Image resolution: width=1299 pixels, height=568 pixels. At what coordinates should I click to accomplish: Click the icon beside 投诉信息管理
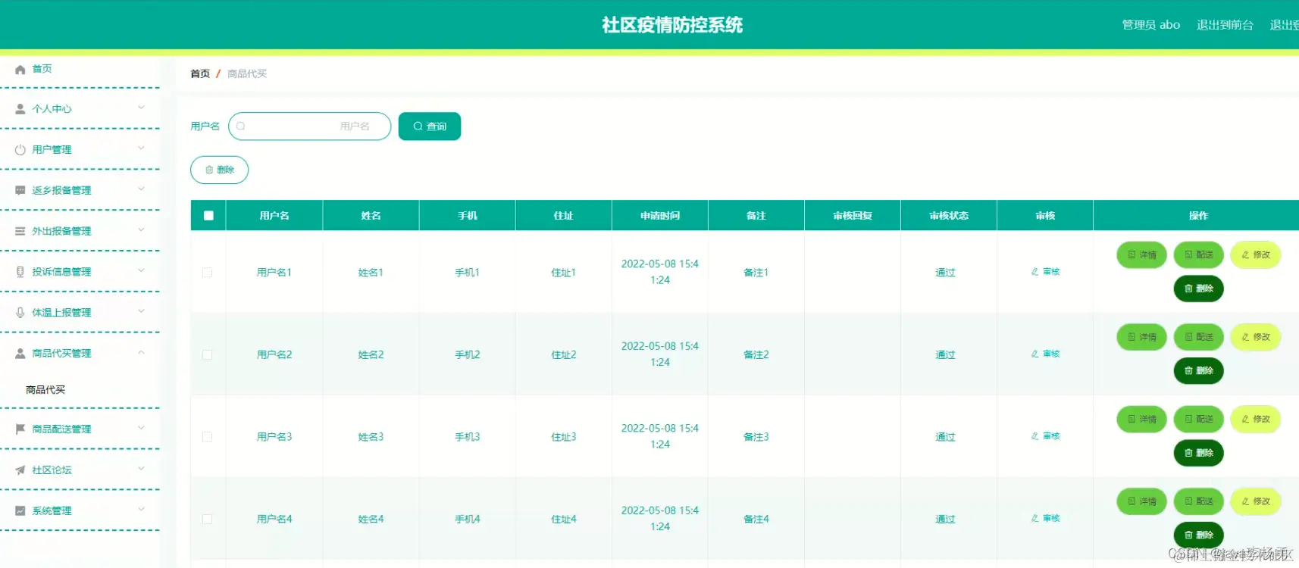[x=20, y=272]
